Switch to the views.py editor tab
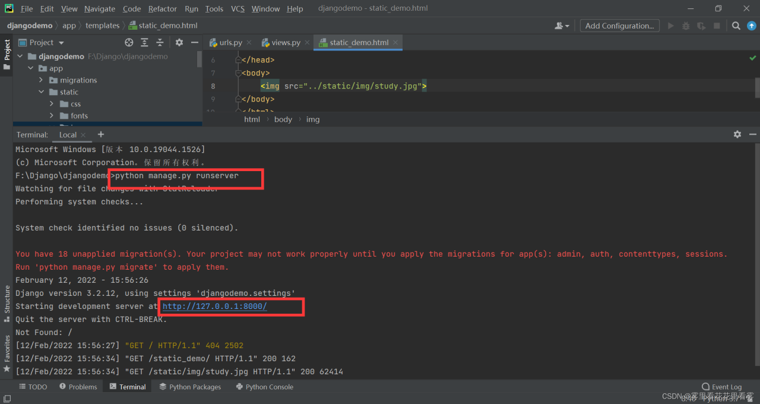760x404 pixels. pos(286,42)
